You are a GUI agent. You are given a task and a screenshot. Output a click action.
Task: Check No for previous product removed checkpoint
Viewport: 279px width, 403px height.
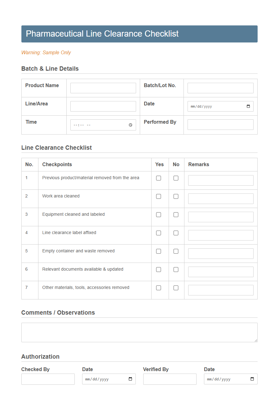point(176,178)
